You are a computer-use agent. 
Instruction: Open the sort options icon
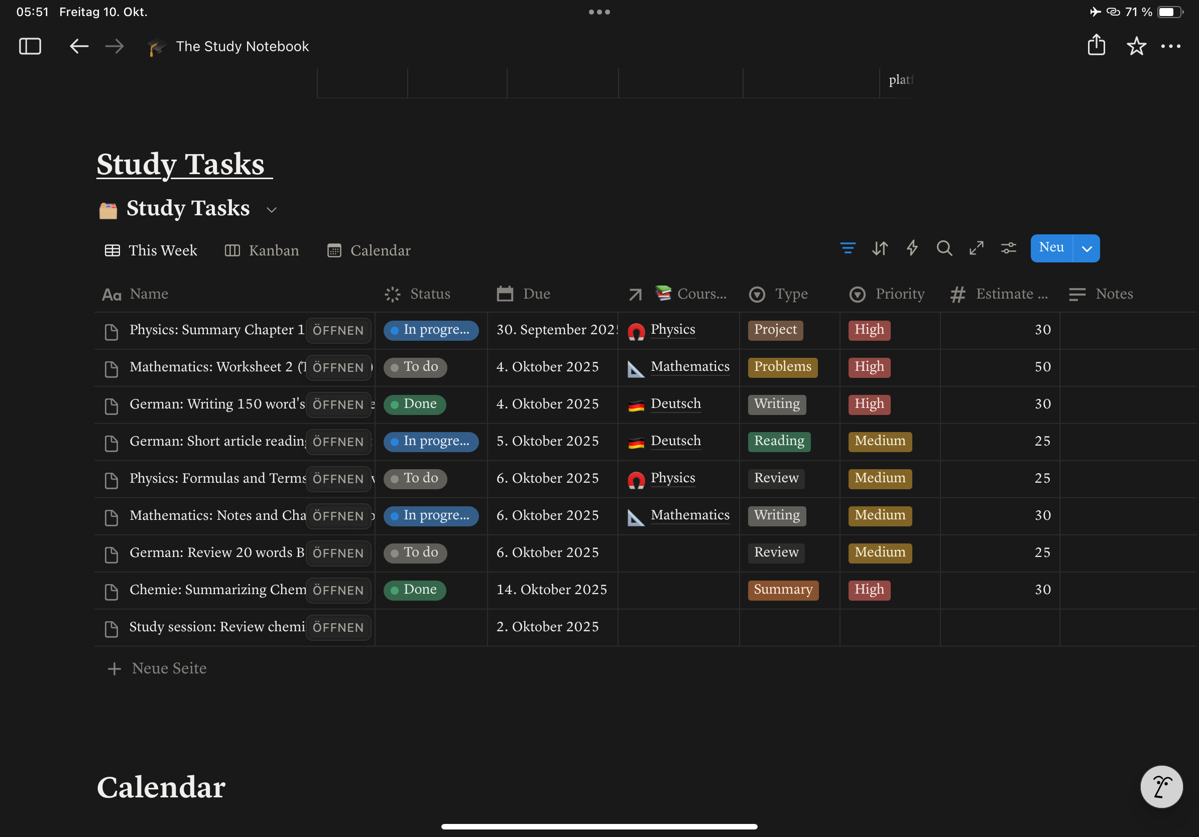pos(880,248)
